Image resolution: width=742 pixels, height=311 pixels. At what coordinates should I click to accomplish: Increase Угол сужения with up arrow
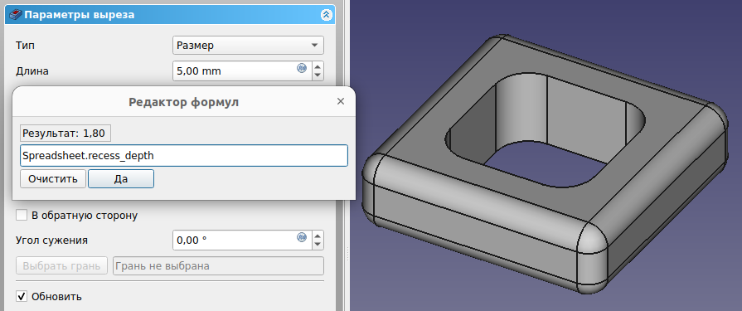click(318, 236)
